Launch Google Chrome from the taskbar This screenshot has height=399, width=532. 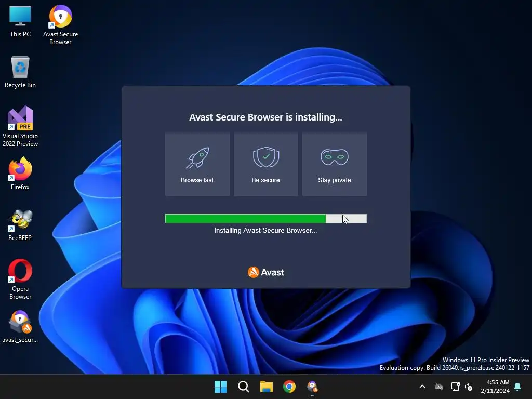(x=289, y=387)
